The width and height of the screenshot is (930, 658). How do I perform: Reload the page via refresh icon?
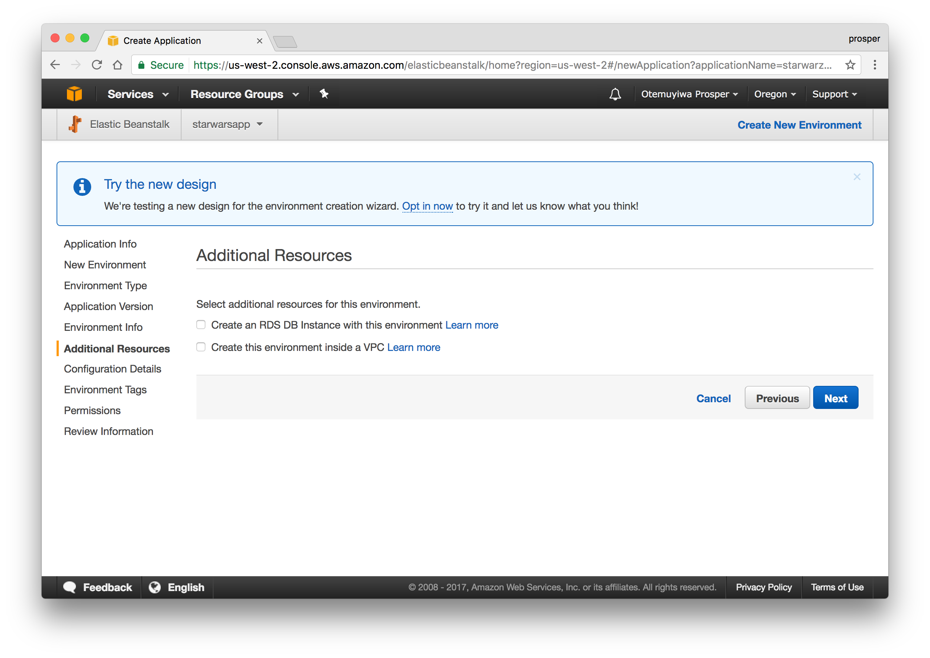click(x=96, y=65)
